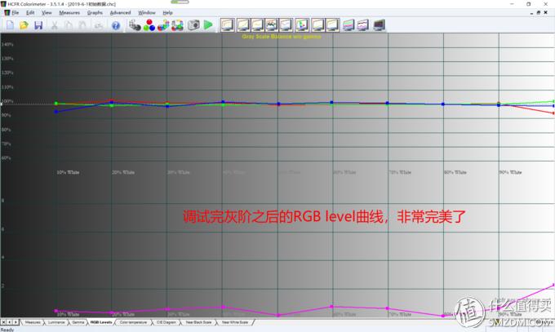Click the third monitor graph view icon
The image size is (555, 332).
[257, 25]
